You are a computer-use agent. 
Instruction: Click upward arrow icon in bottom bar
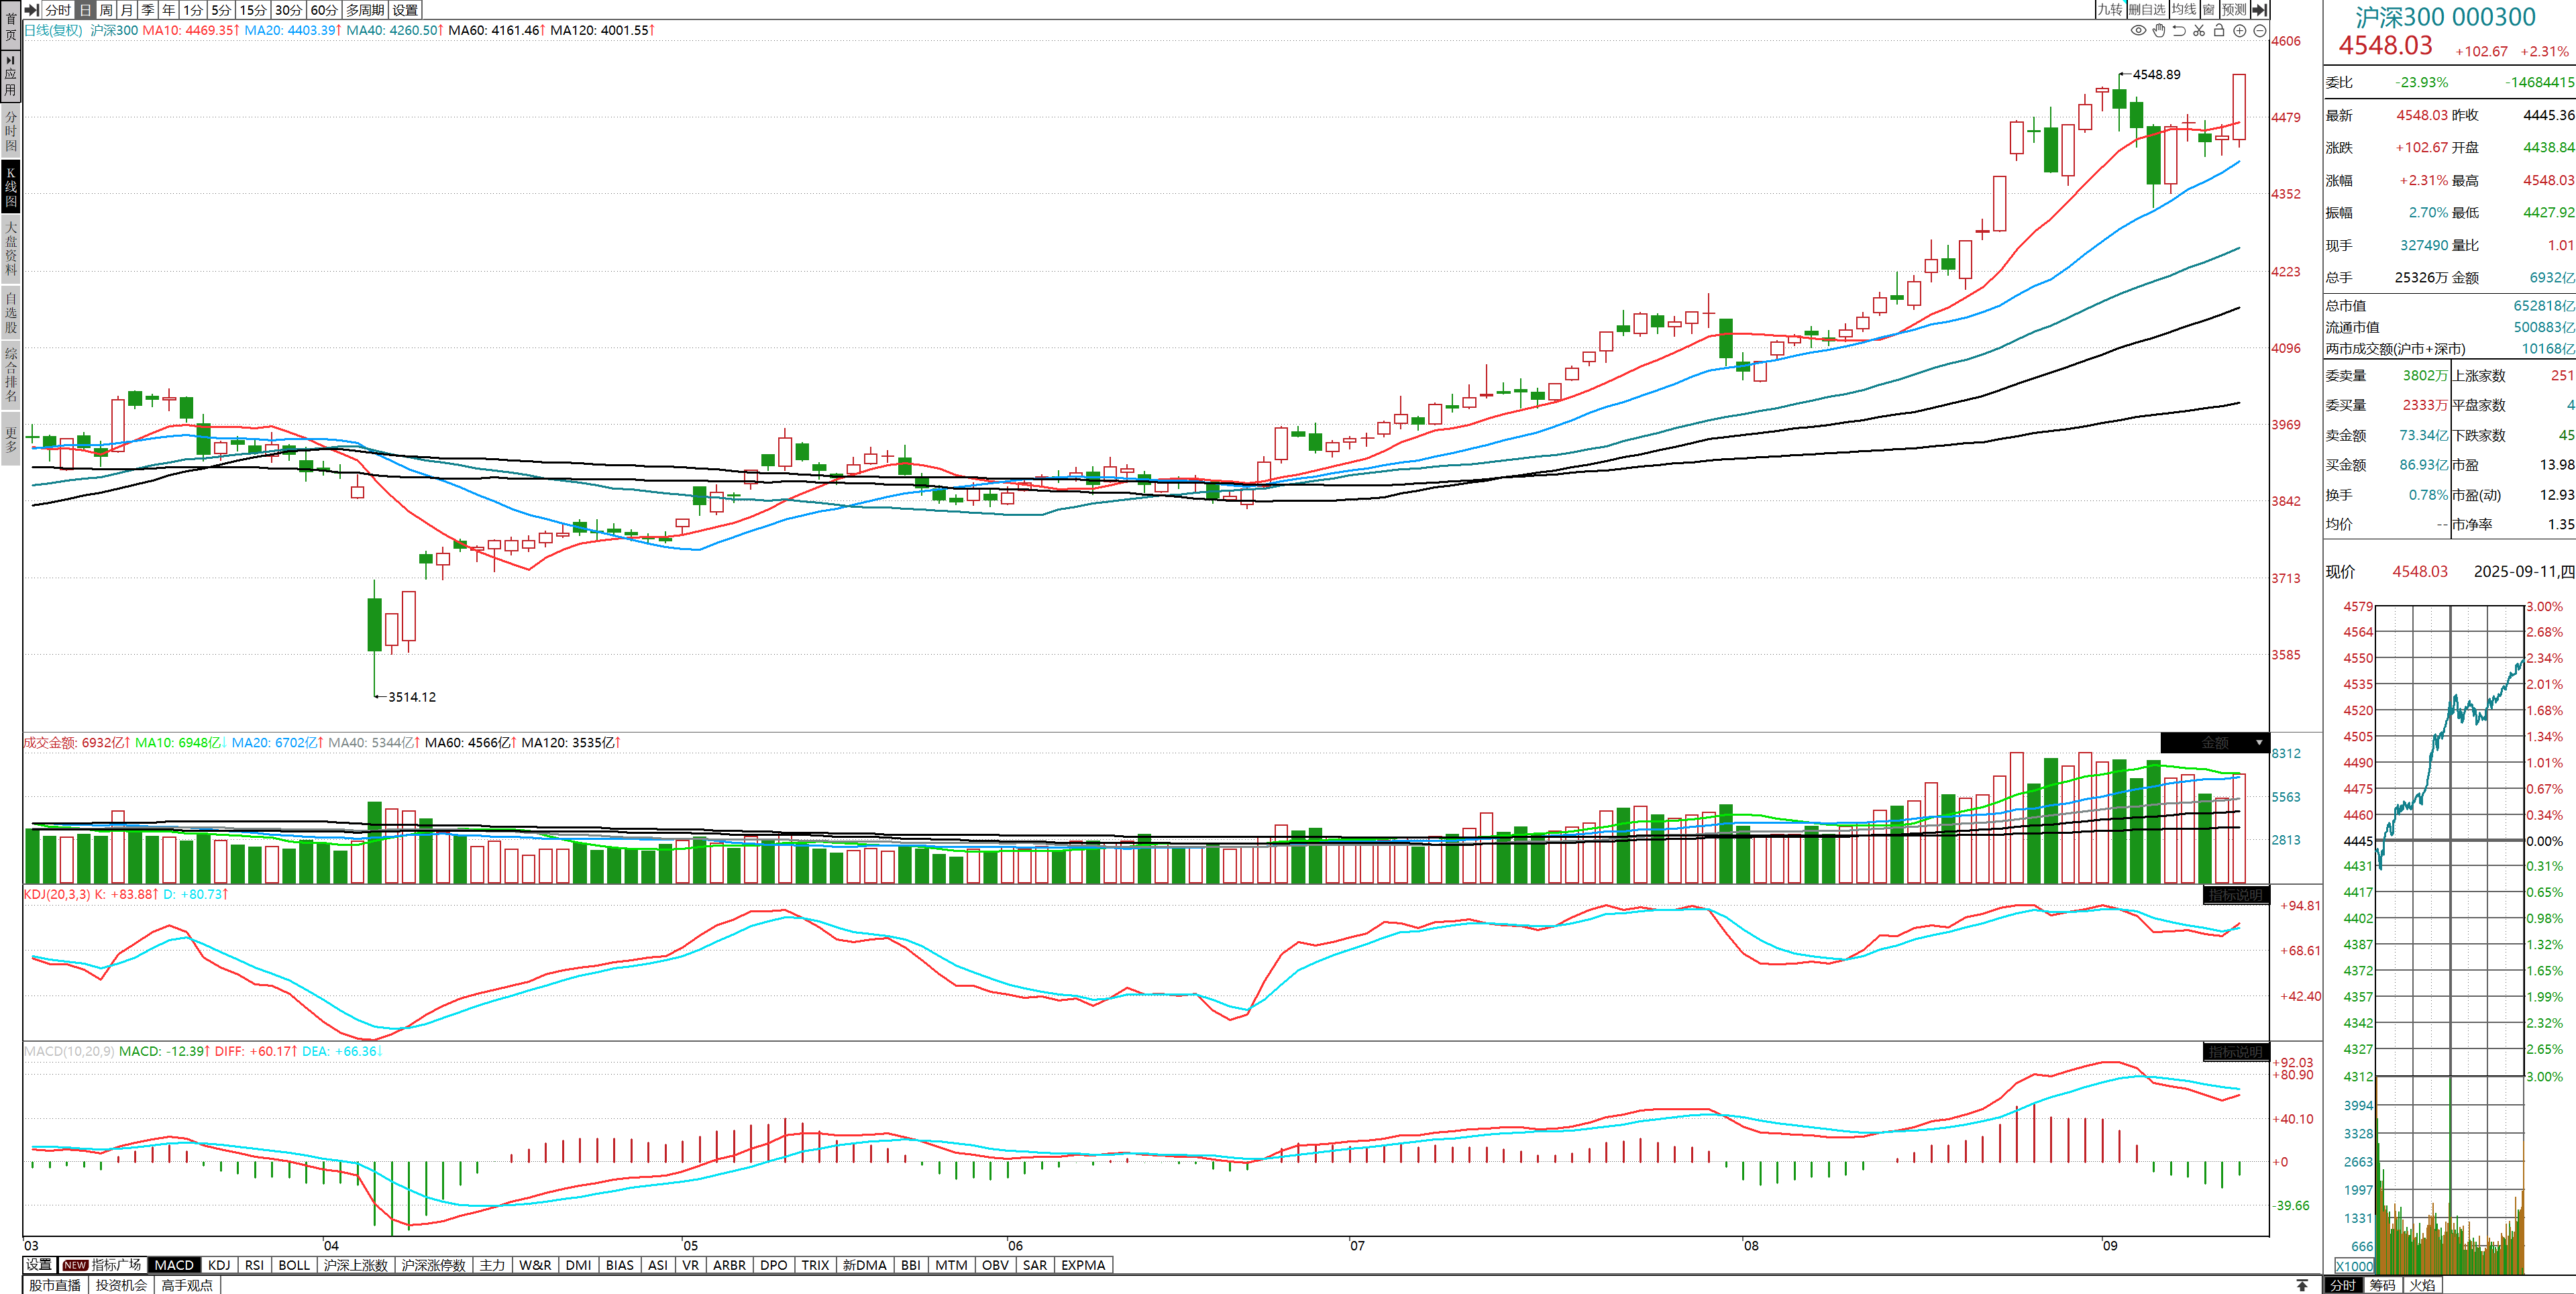click(x=2302, y=1284)
